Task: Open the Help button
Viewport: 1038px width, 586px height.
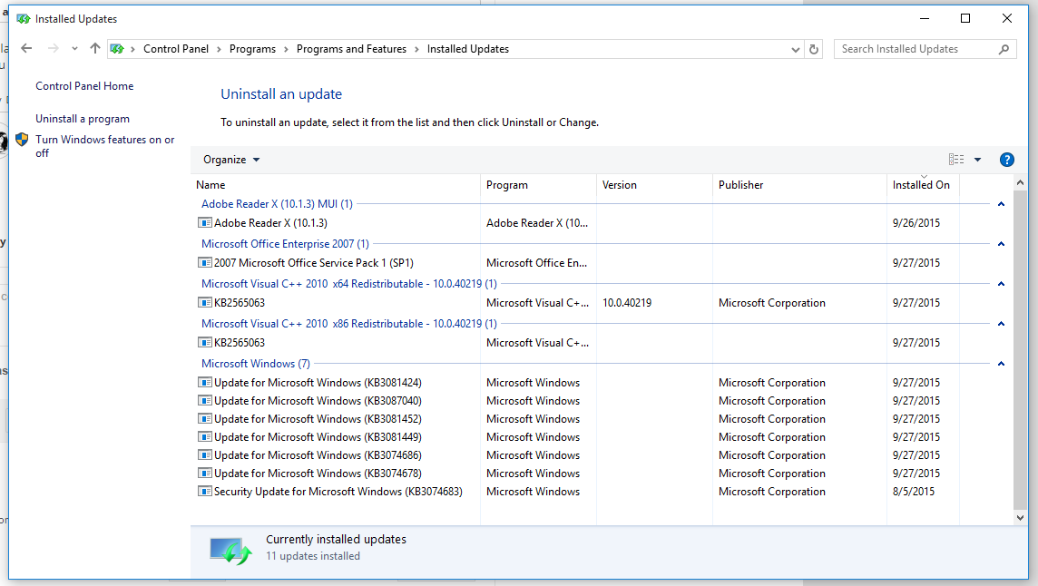Action: [x=1006, y=160]
